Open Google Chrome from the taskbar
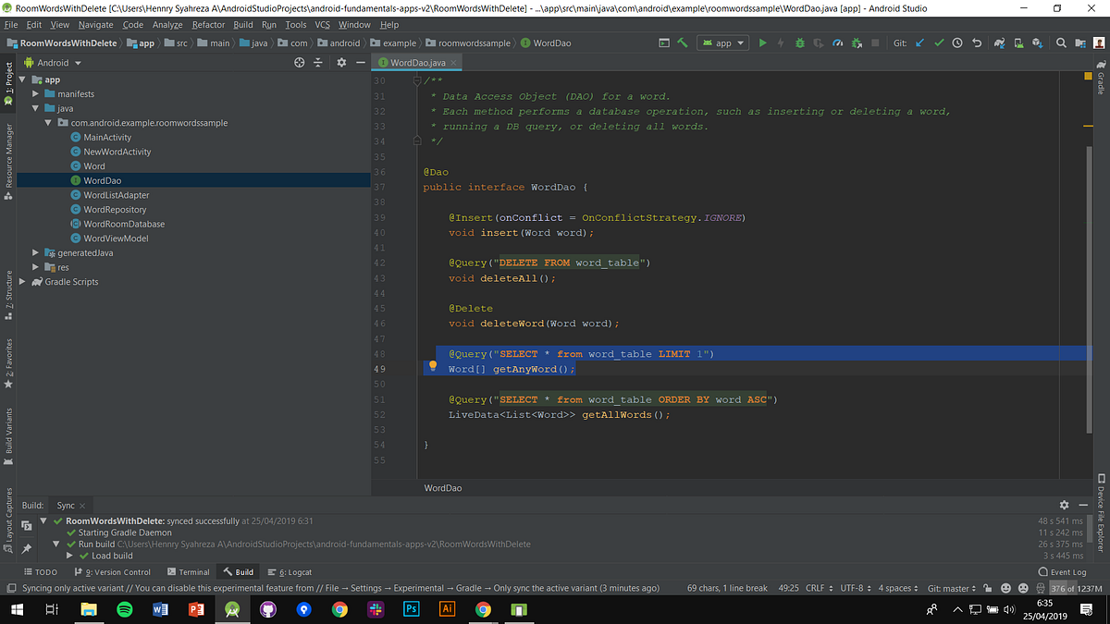 [x=339, y=609]
